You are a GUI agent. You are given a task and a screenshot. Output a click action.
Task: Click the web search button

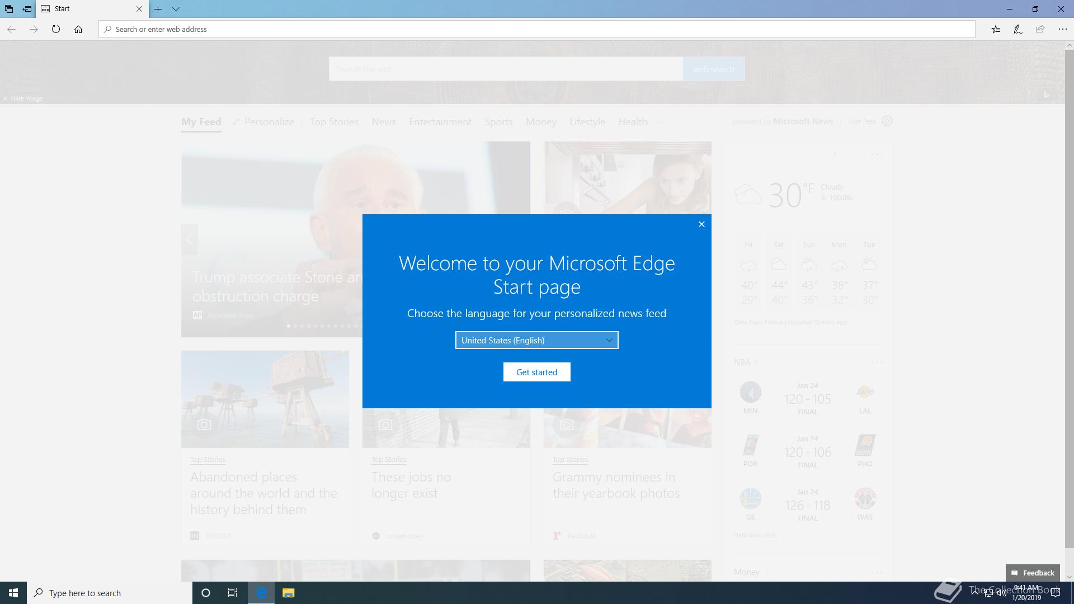(x=714, y=69)
